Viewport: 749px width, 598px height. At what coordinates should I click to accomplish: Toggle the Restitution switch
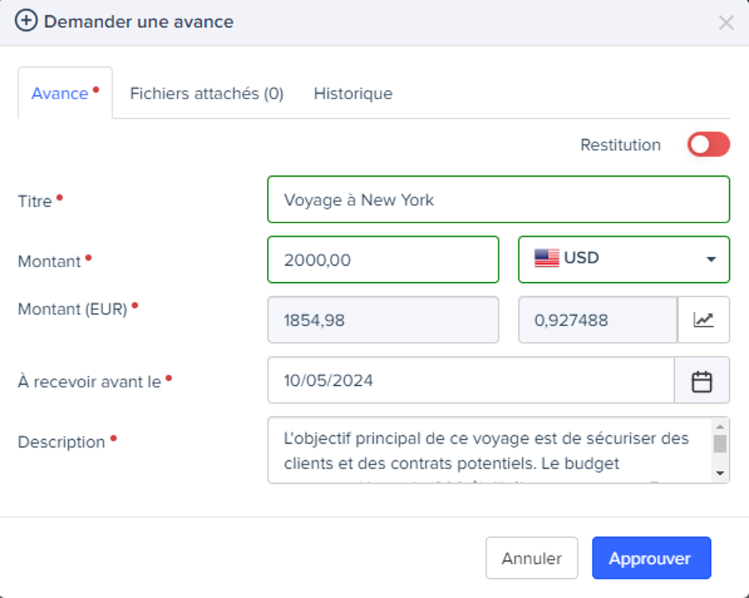point(708,144)
